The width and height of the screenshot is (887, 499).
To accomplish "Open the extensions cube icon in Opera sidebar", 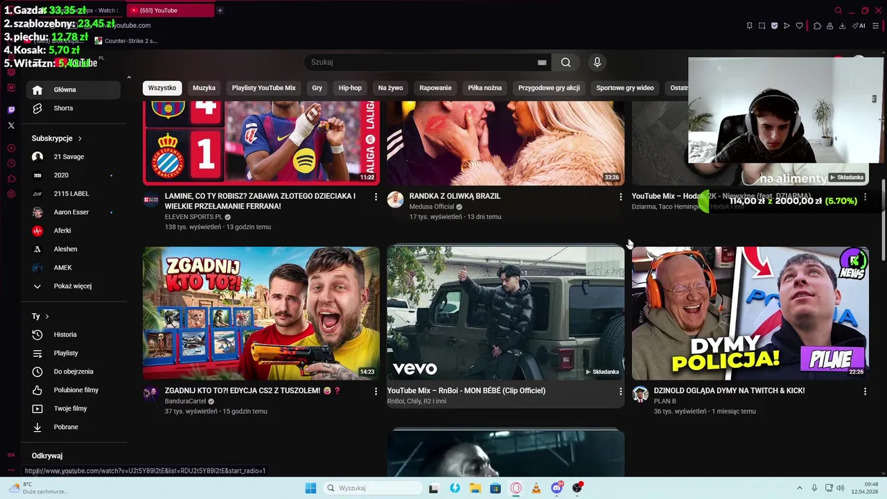I will pos(11,179).
